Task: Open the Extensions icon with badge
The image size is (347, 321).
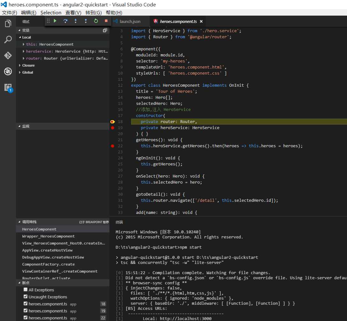Action: click(8, 88)
